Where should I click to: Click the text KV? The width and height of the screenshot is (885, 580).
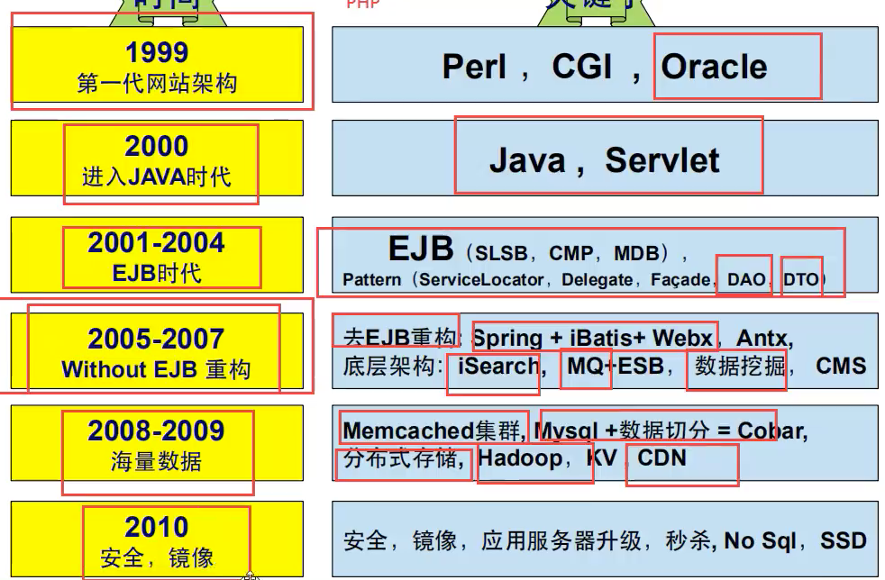602,458
